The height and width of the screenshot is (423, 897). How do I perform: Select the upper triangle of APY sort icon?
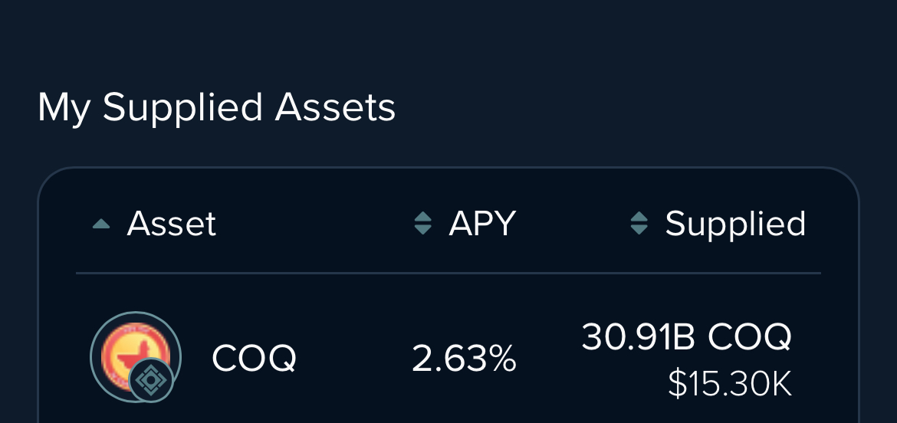422,217
